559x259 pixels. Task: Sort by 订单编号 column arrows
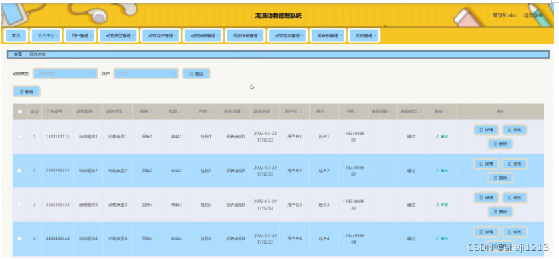pos(66,111)
